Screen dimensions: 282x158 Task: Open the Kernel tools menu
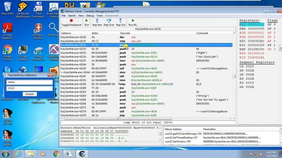pos(111,16)
